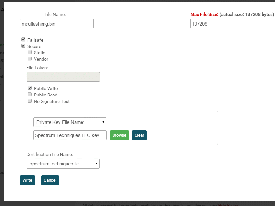This screenshot has height=206, width=275.
Task: Focus the Max File Size field
Action: tap(227, 24)
